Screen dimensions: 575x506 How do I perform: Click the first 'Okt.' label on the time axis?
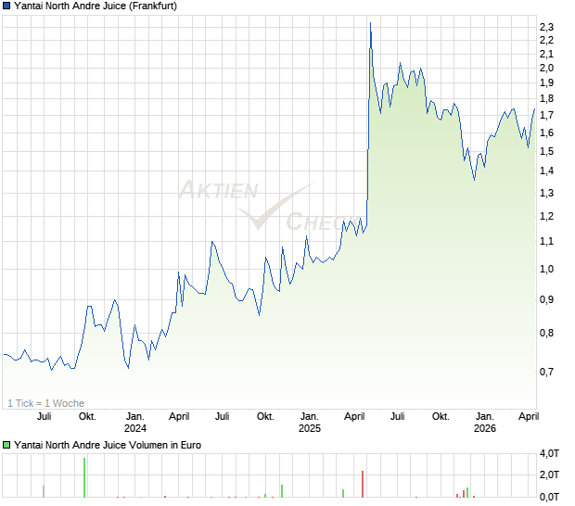[88, 417]
